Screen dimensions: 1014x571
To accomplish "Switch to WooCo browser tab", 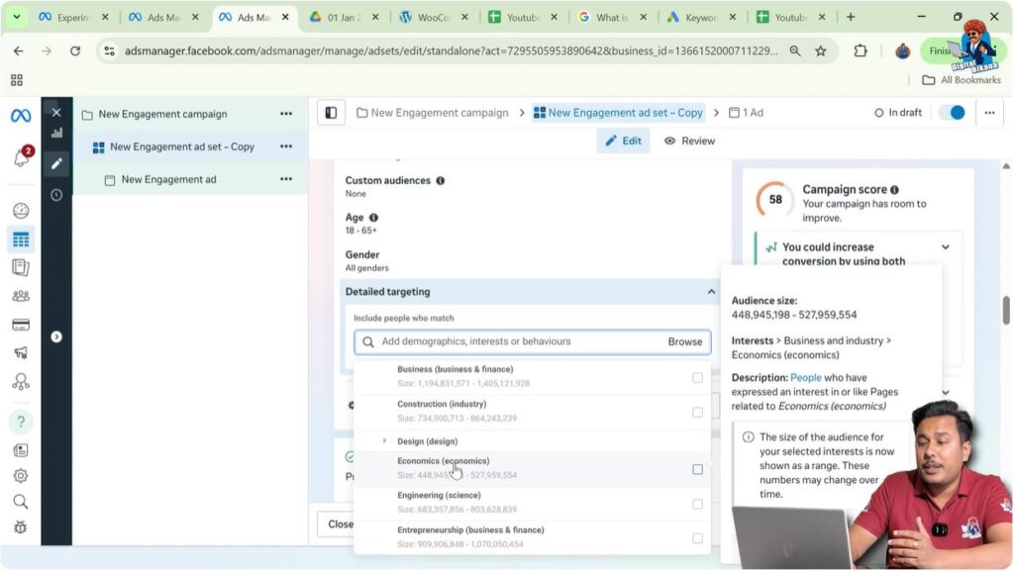I will point(434,18).
